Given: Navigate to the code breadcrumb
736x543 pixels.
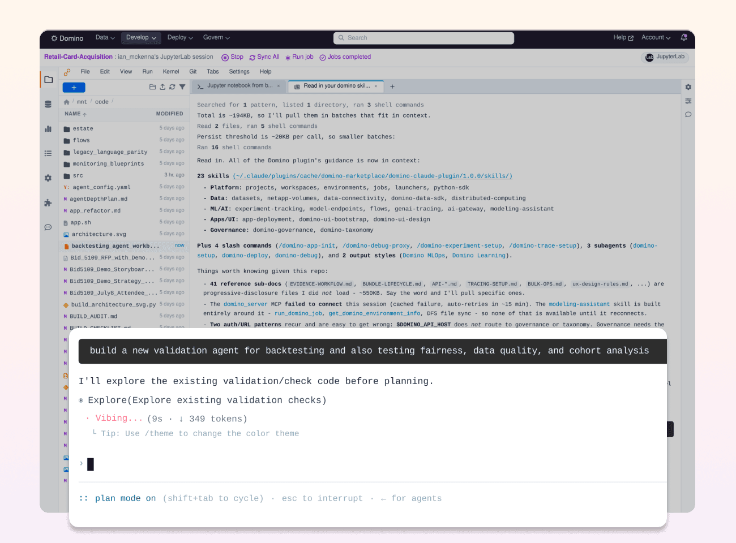Looking at the screenshot, I should tap(102, 102).
